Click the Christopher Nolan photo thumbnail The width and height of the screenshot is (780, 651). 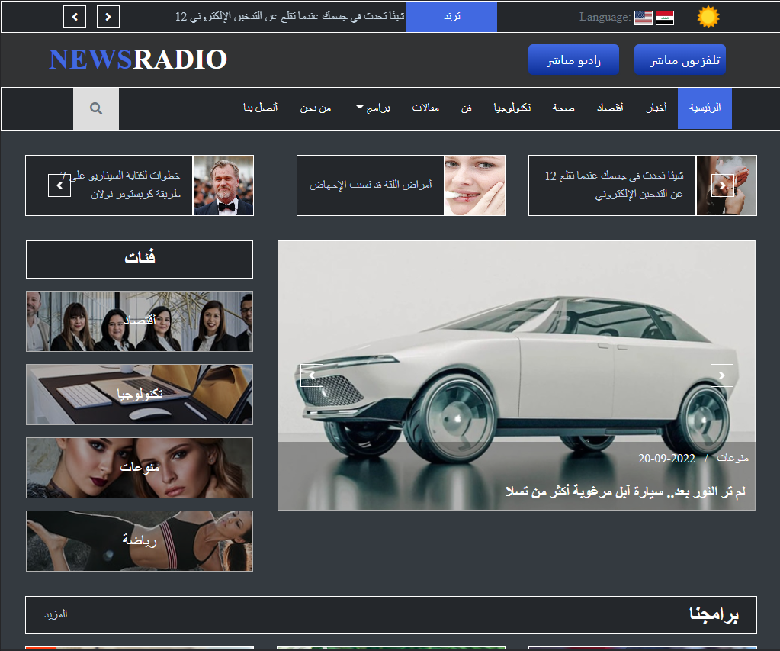point(223,185)
